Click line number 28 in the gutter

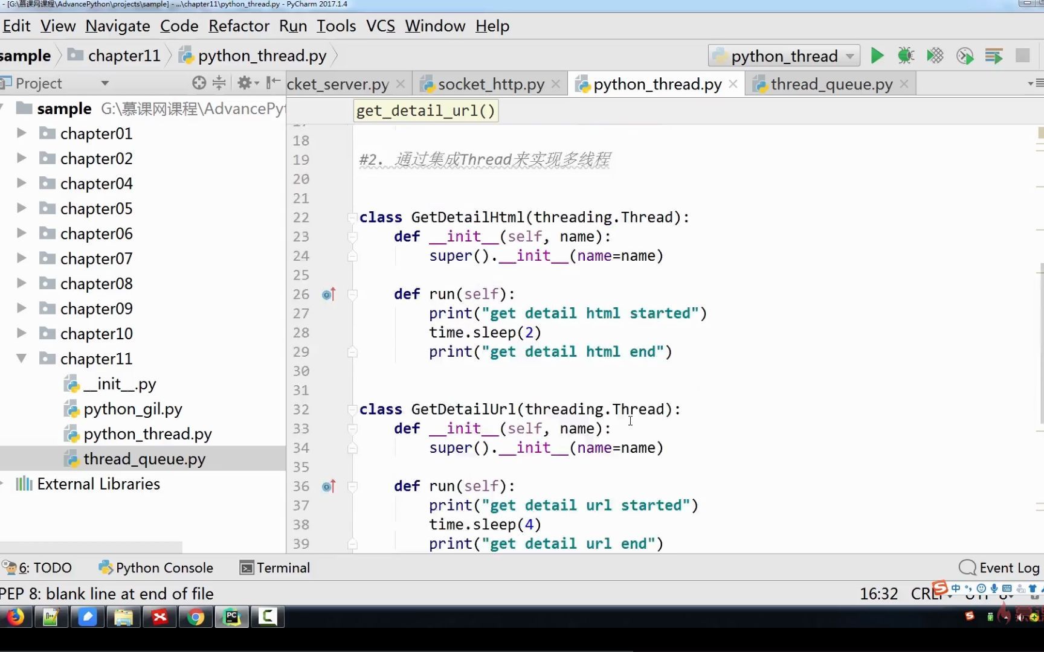pyautogui.click(x=301, y=333)
